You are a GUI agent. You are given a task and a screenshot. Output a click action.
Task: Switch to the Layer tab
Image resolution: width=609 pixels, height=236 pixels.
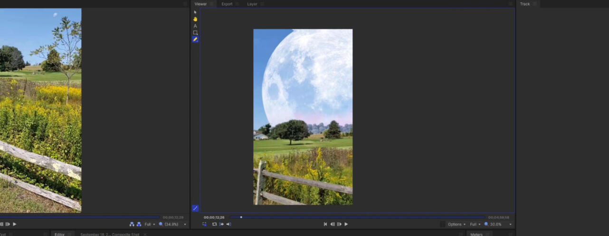coord(252,4)
